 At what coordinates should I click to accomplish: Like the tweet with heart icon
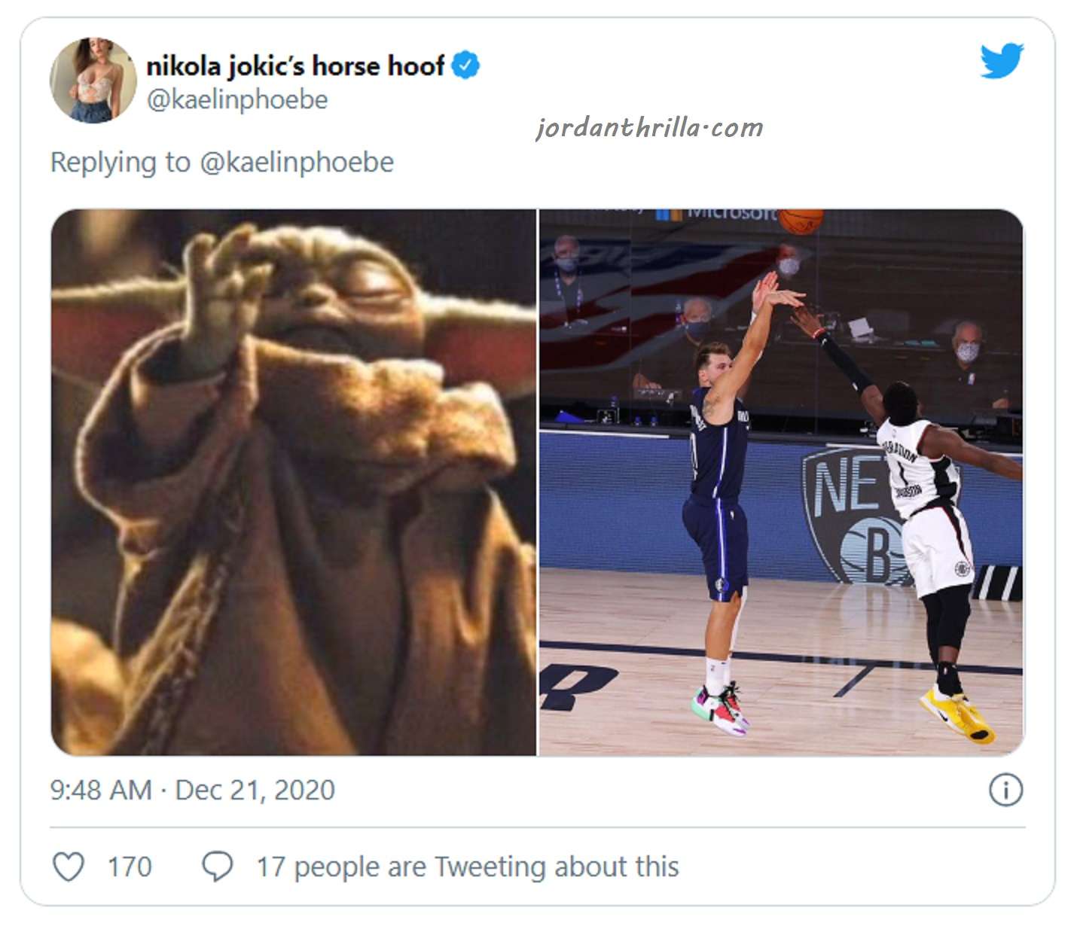[69, 867]
